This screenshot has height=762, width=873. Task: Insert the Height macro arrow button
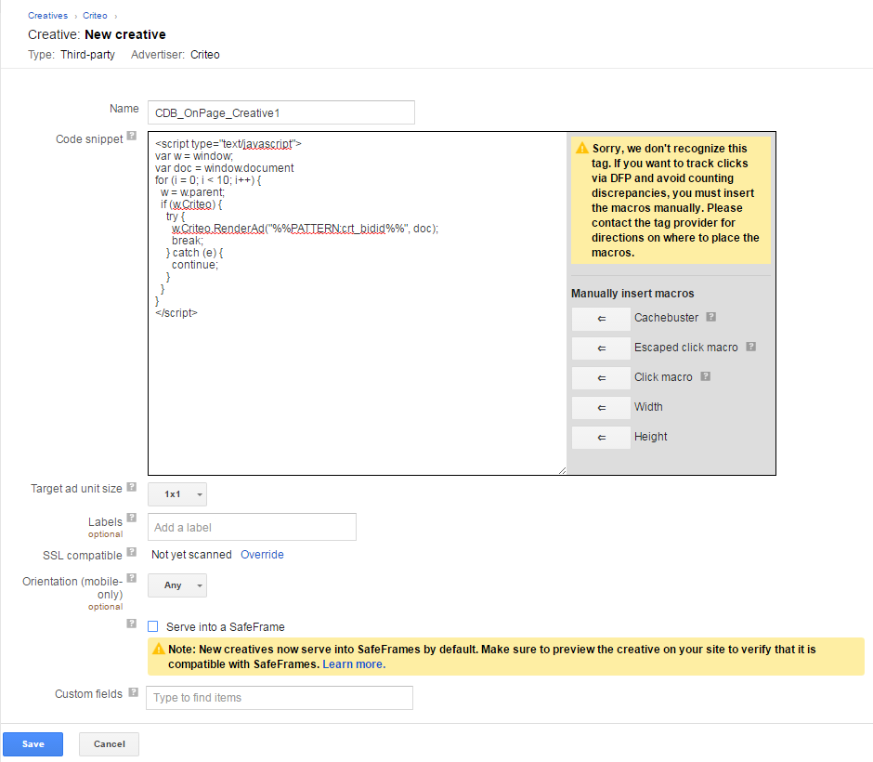coord(601,438)
